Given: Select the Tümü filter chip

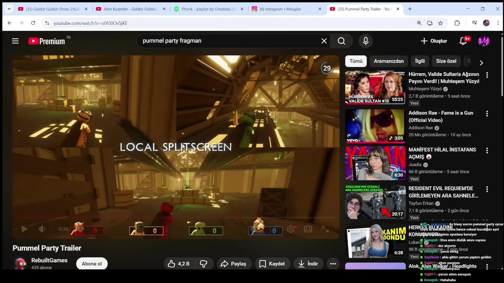Looking at the screenshot, I should (356, 61).
